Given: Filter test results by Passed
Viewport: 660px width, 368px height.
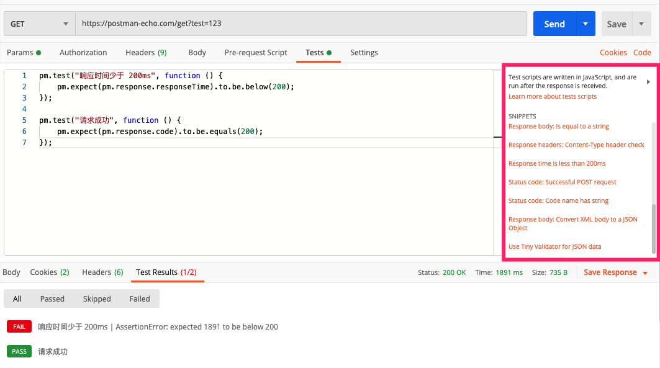Looking at the screenshot, I should pos(52,298).
